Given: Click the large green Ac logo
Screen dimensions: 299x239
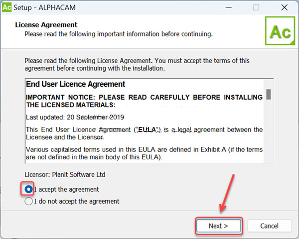Looking at the screenshot, I should click(x=280, y=31).
